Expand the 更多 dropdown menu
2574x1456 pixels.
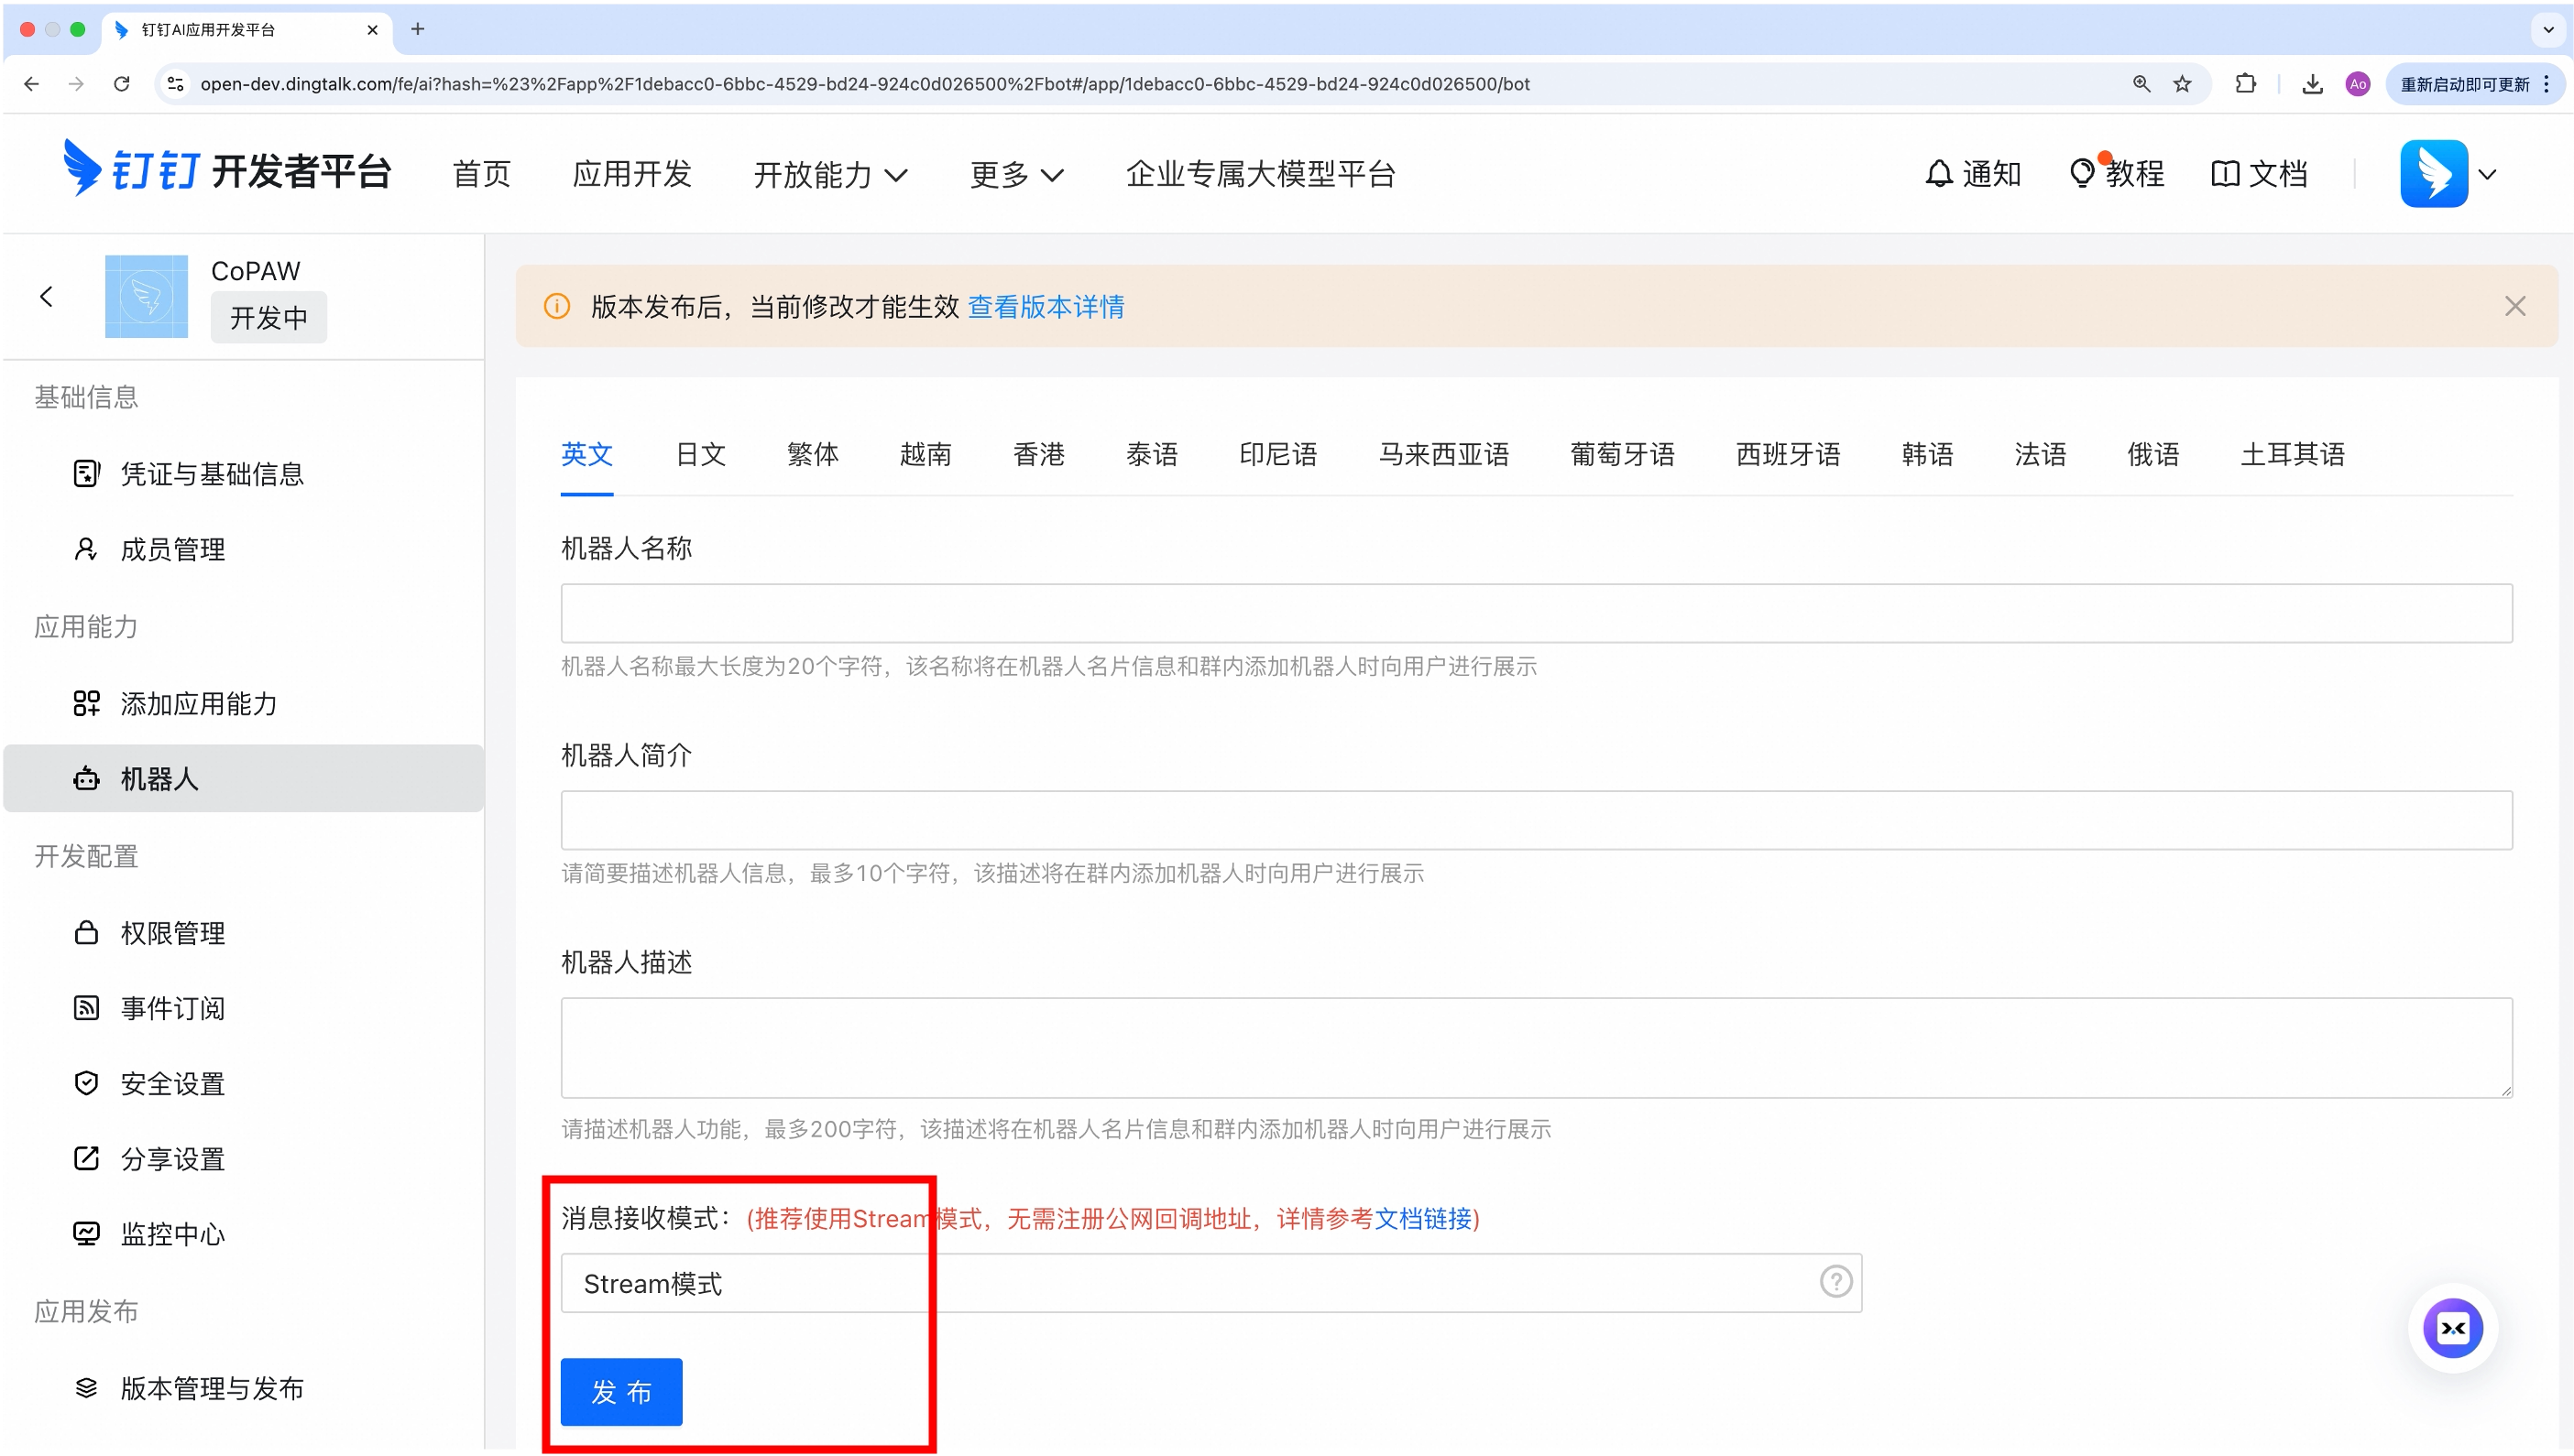click(x=1015, y=174)
